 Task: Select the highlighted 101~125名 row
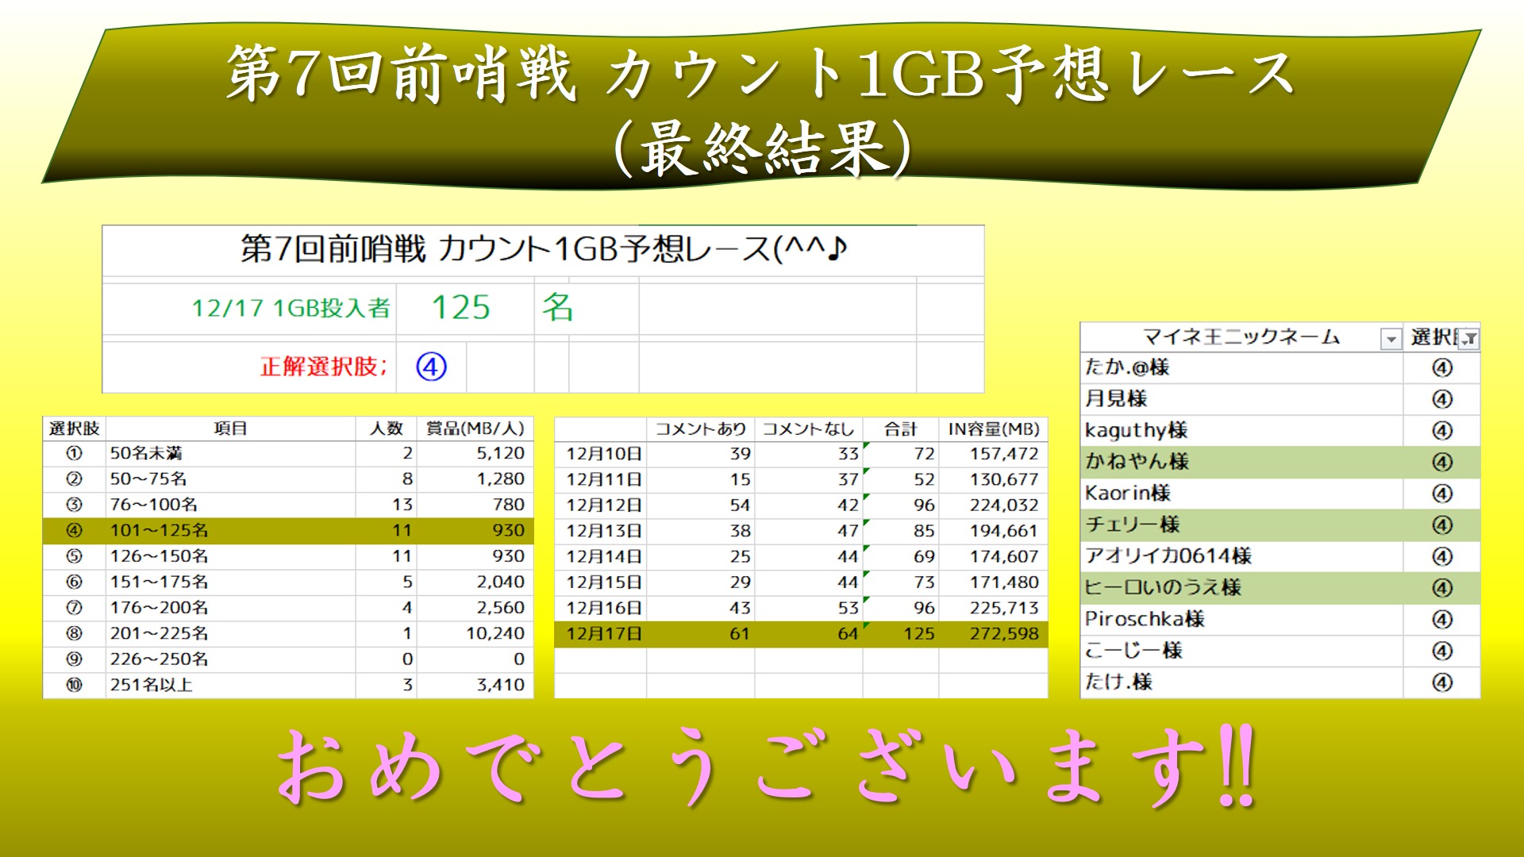click(x=159, y=530)
